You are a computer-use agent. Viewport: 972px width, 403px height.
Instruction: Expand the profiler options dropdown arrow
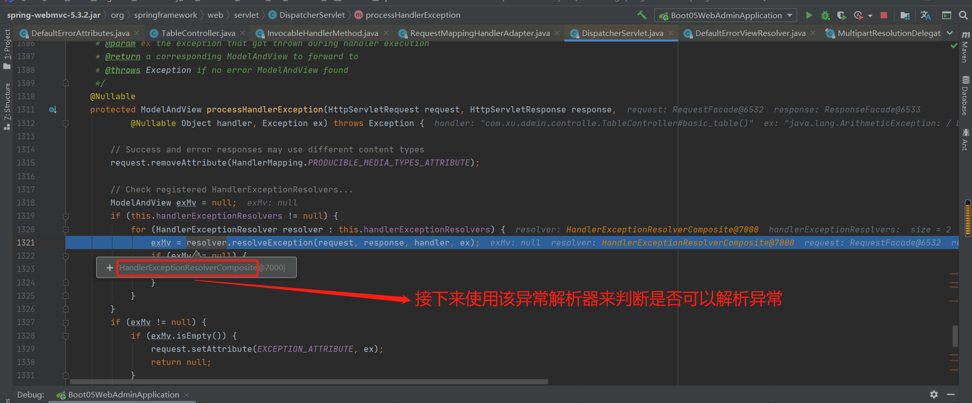coord(870,16)
